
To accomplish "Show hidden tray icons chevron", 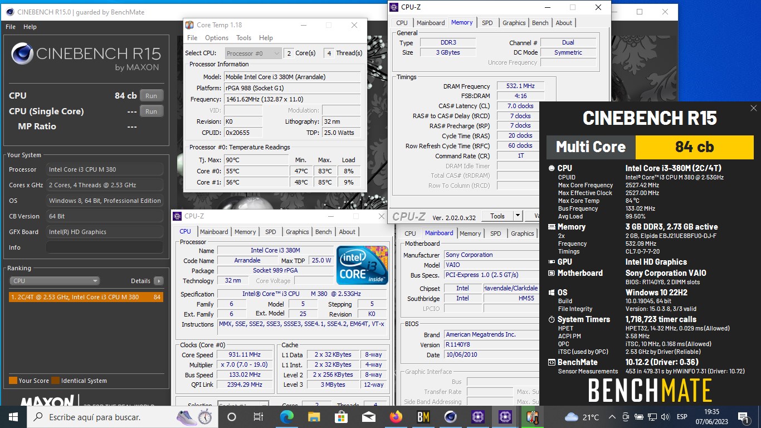I will [612, 417].
